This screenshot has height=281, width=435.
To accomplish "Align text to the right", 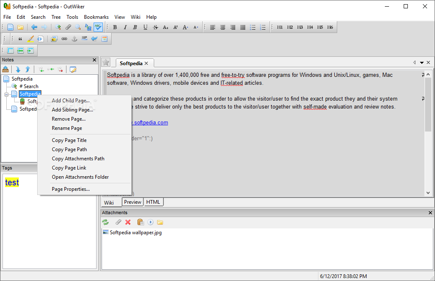I will point(233,27).
